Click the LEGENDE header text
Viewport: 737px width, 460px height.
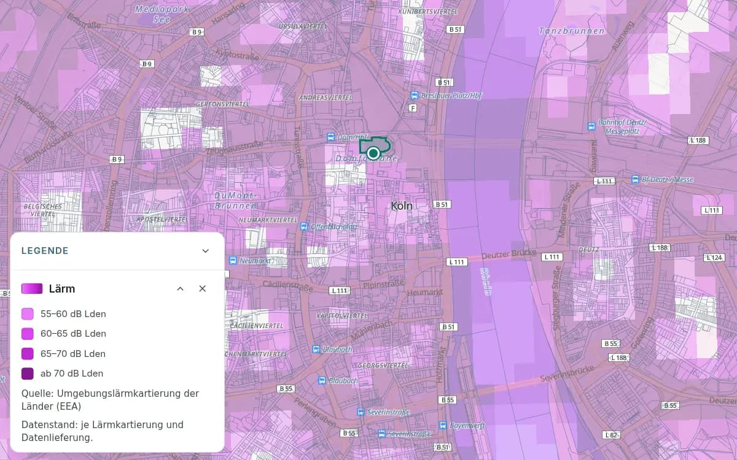click(45, 251)
